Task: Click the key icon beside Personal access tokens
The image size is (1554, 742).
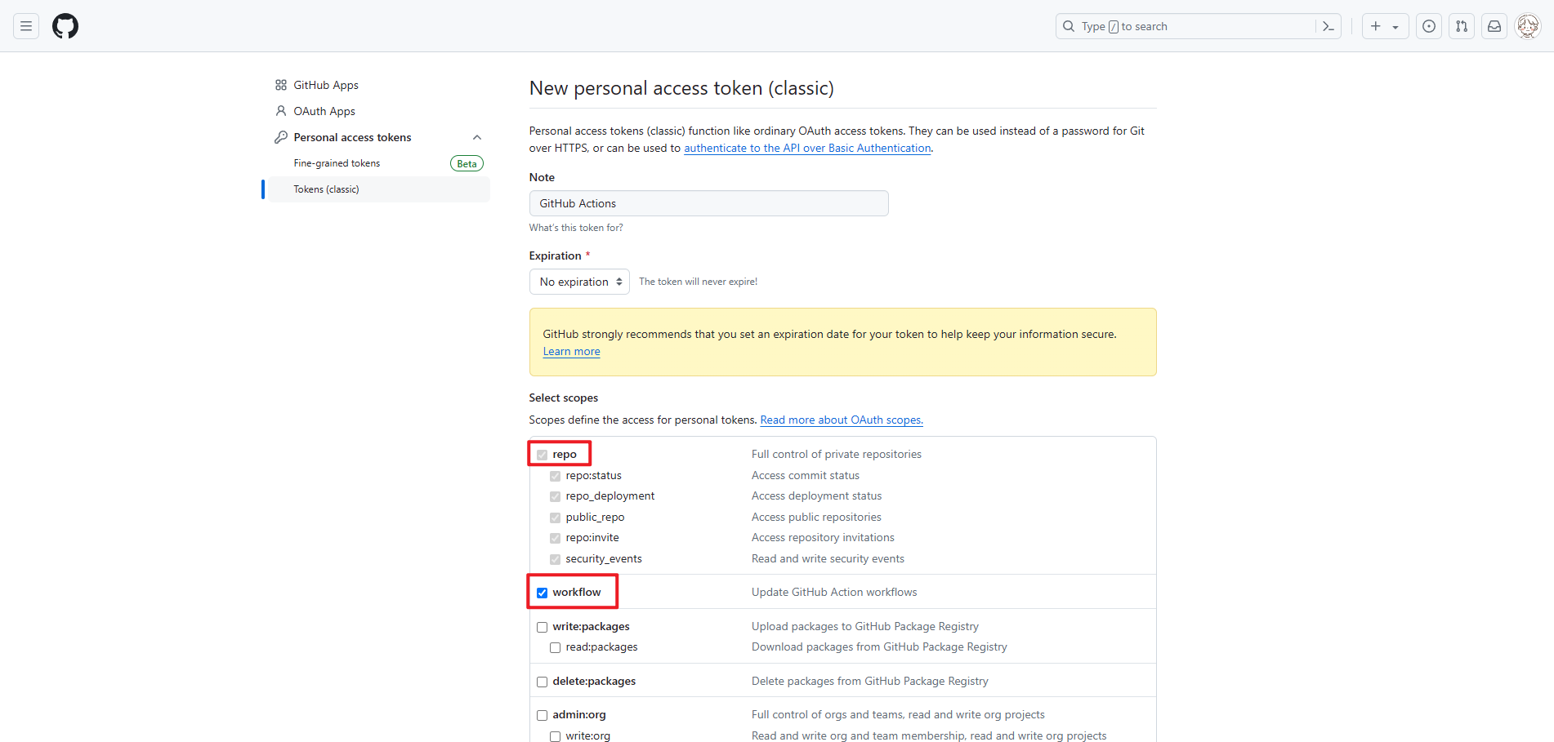Action: 281,137
